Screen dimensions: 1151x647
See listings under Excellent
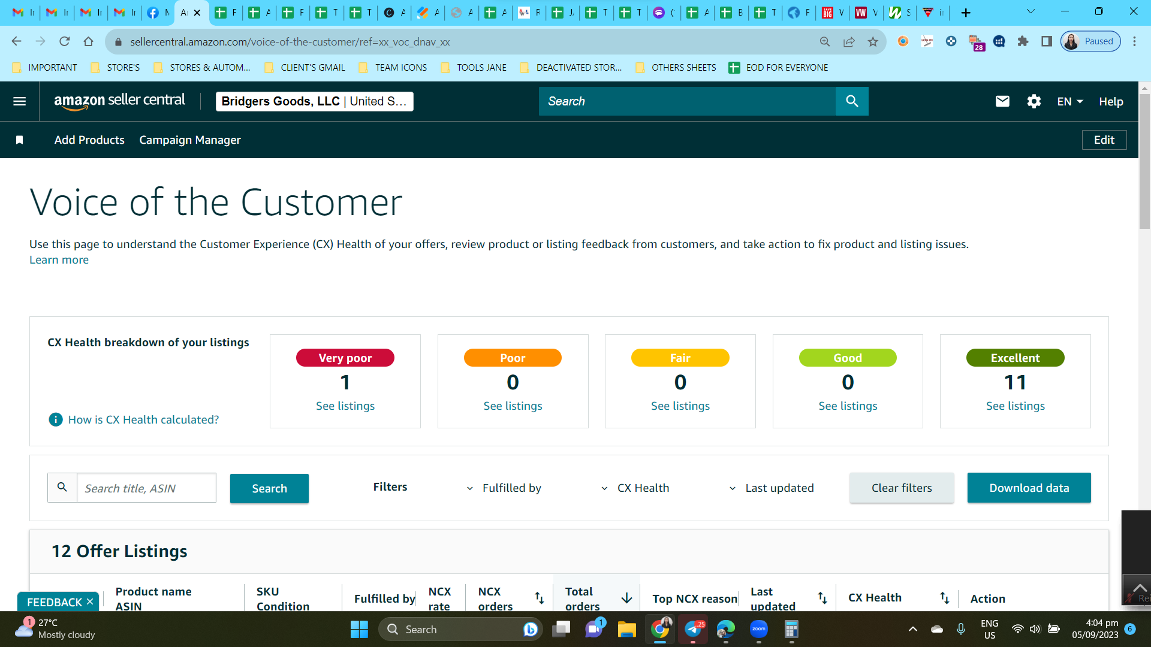pos(1016,406)
